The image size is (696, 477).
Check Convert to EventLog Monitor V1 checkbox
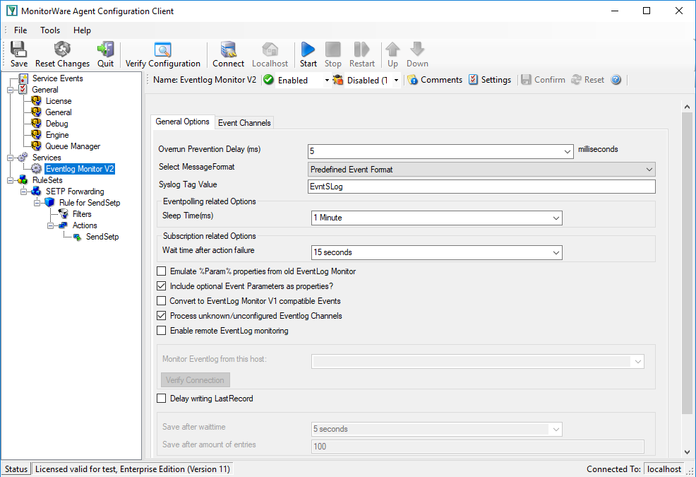162,301
